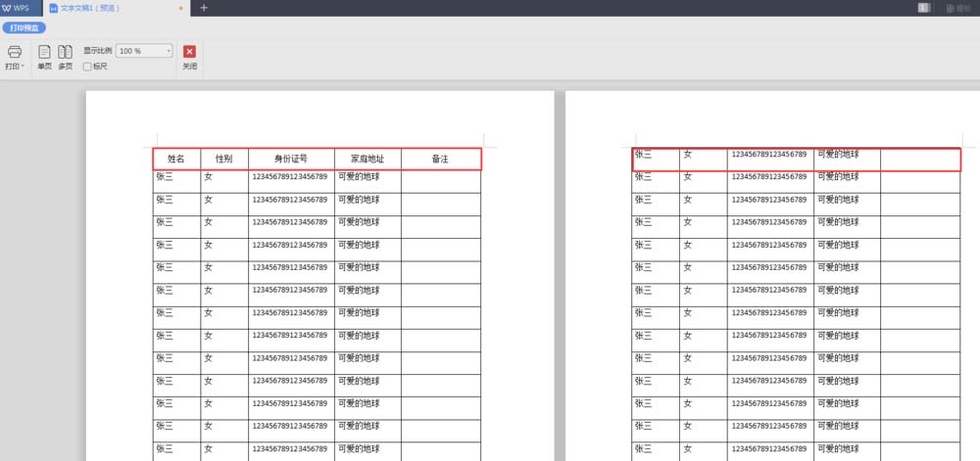Screen dimensions: 980x461
Task: Click the 身份证号 header cell
Action: pos(290,159)
